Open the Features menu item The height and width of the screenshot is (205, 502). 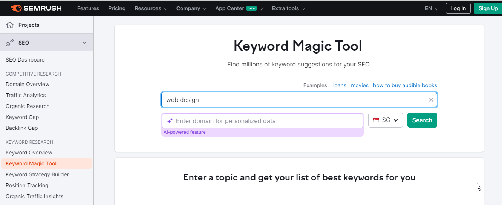pos(88,8)
